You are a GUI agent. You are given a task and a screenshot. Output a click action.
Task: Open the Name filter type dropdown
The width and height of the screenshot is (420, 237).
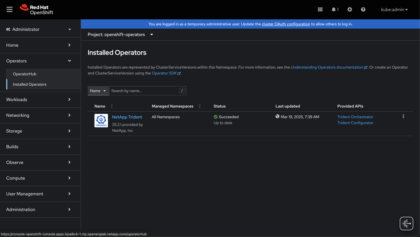(x=98, y=91)
